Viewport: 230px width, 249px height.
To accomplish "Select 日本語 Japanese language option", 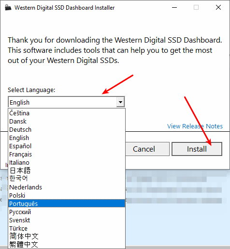I will coord(67,171).
